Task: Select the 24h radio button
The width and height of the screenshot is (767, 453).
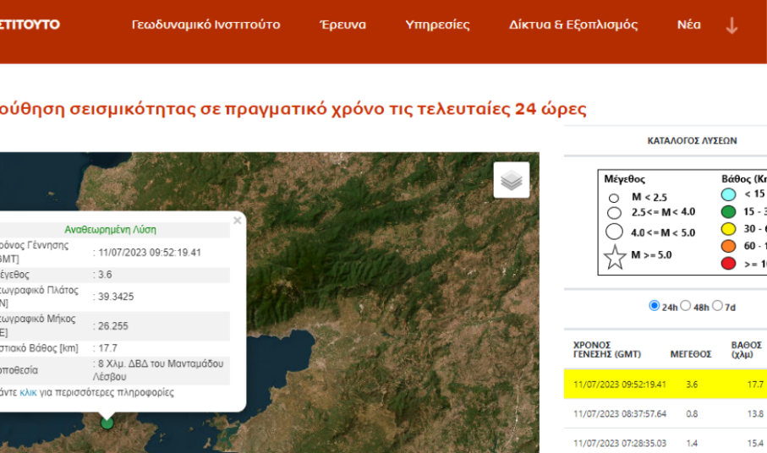Action: 654,306
